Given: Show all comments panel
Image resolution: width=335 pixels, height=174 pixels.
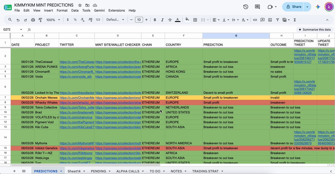Looking at the screenshot, I should point(257,7).
